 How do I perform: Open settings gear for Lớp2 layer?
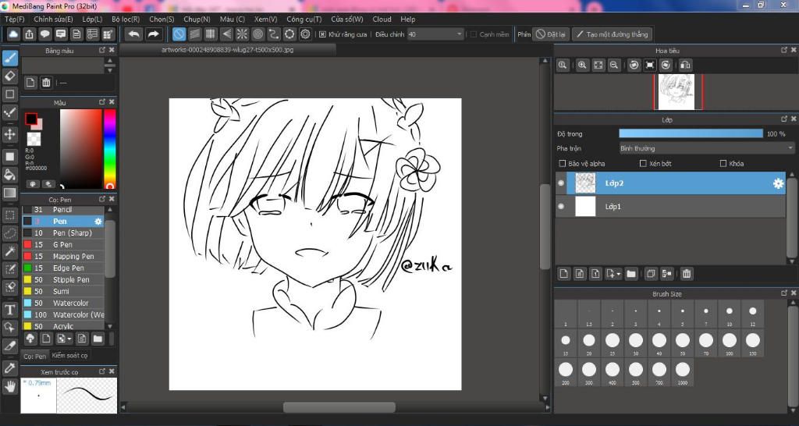pos(778,183)
